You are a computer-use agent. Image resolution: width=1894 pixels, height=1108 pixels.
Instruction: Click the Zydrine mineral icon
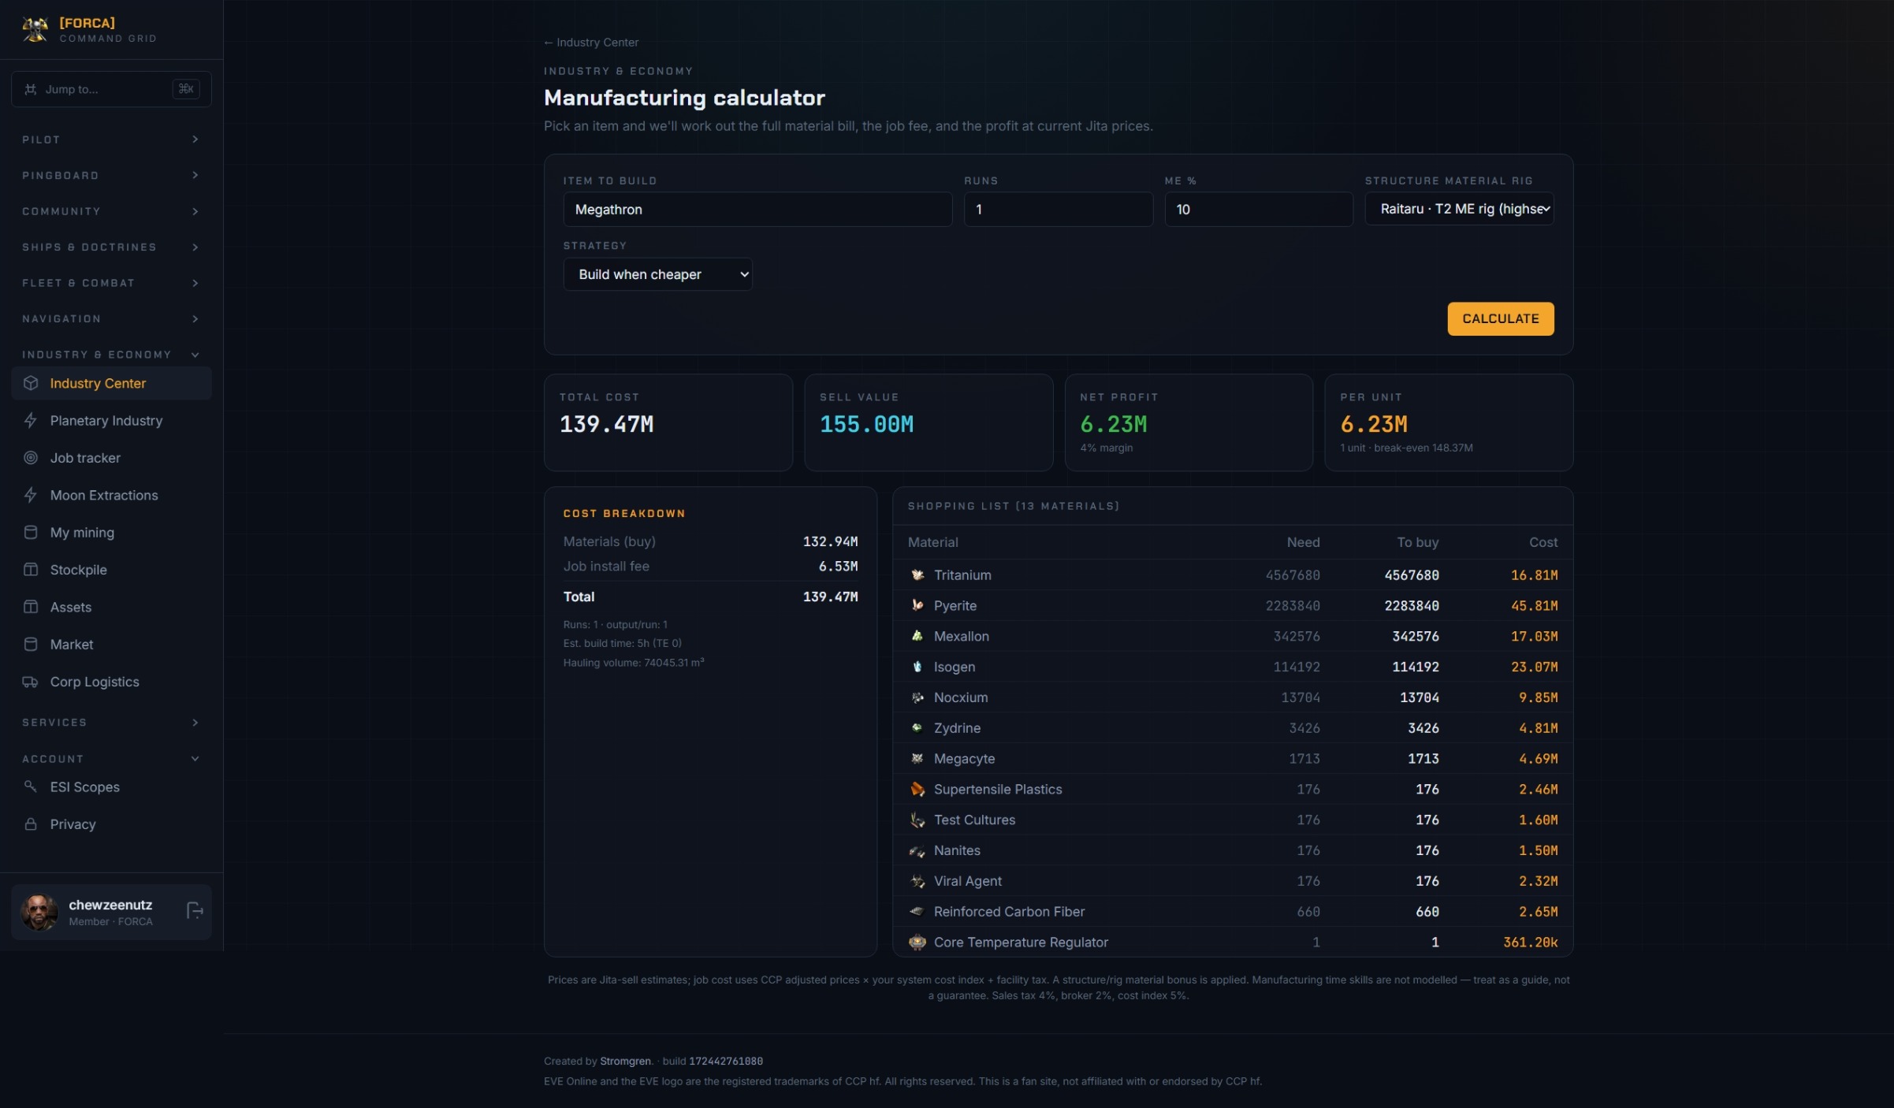pos(917,727)
